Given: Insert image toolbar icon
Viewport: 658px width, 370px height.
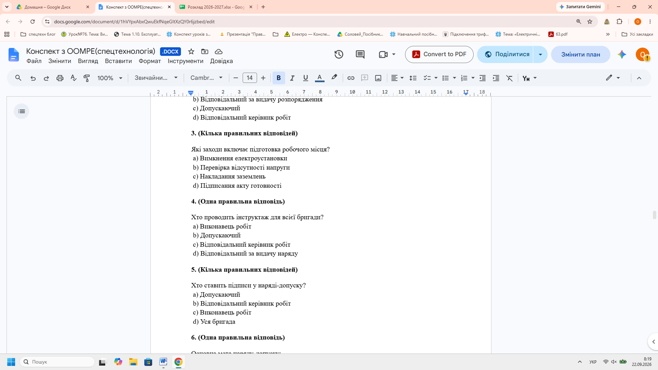Looking at the screenshot, I should tap(378, 78).
